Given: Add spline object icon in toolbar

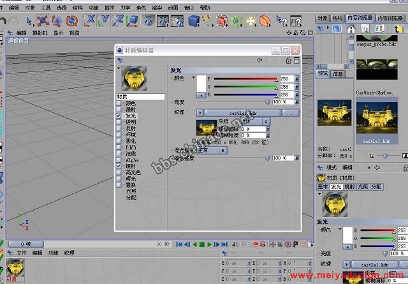Looking at the screenshot, I should pyautogui.click(x=207, y=21).
